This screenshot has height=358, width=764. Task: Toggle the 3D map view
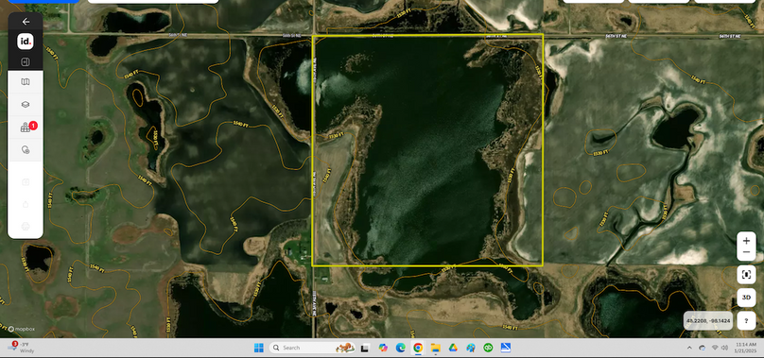(746, 298)
